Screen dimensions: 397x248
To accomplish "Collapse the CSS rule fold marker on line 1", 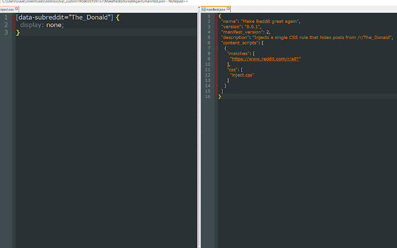I will tap(14, 17).
